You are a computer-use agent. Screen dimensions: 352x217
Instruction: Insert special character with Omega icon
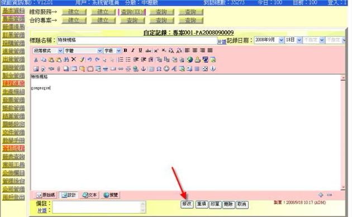[x=159, y=69]
